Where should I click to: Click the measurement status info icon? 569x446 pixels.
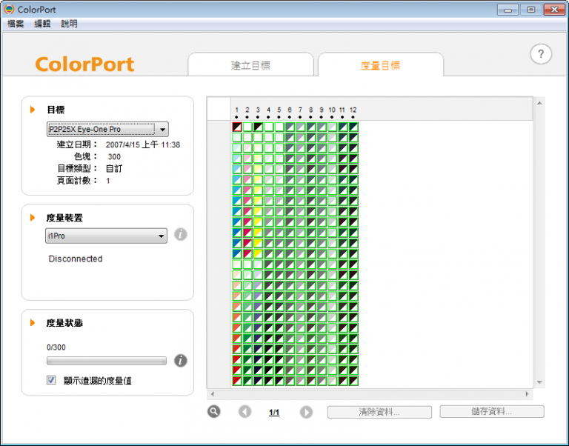click(180, 360)
